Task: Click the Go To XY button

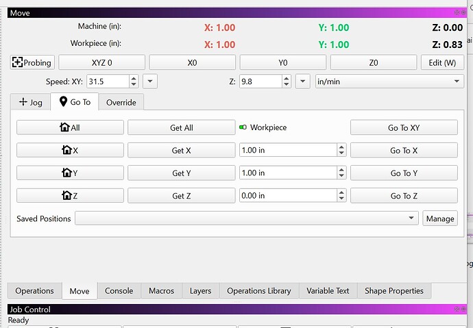Action: pyautogui.click(x=404, y=127)
